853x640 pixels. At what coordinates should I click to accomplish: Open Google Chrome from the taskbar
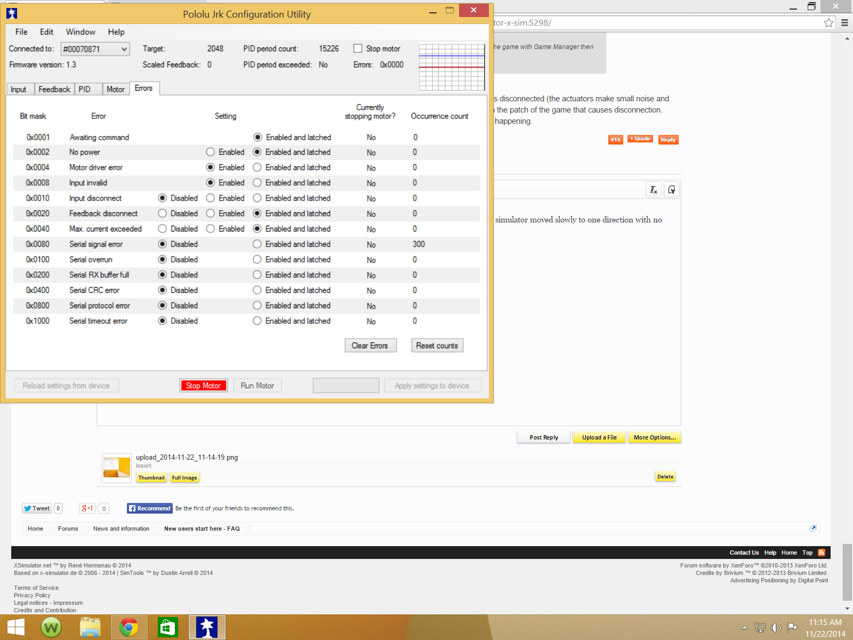tap(128, 627)
